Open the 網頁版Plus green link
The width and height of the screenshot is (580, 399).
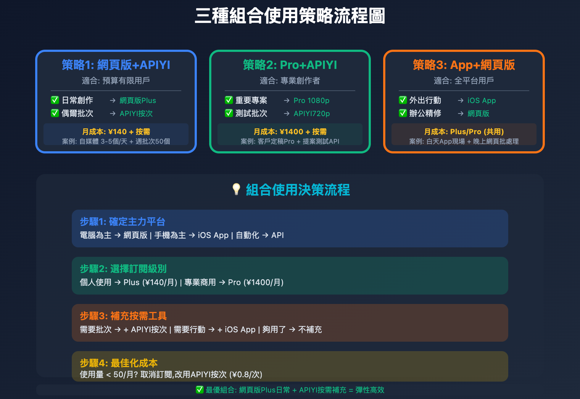(138, 100)
